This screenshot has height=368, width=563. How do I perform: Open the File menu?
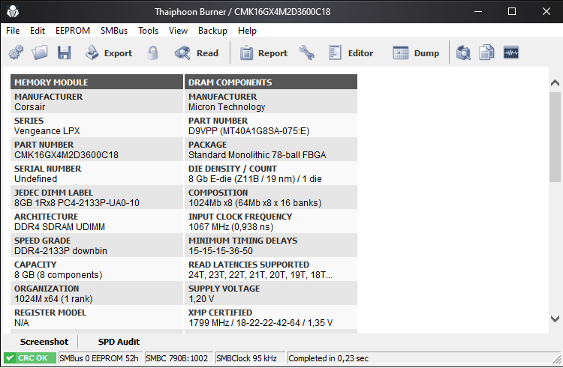pyautogui.click(x=13, y=31)
